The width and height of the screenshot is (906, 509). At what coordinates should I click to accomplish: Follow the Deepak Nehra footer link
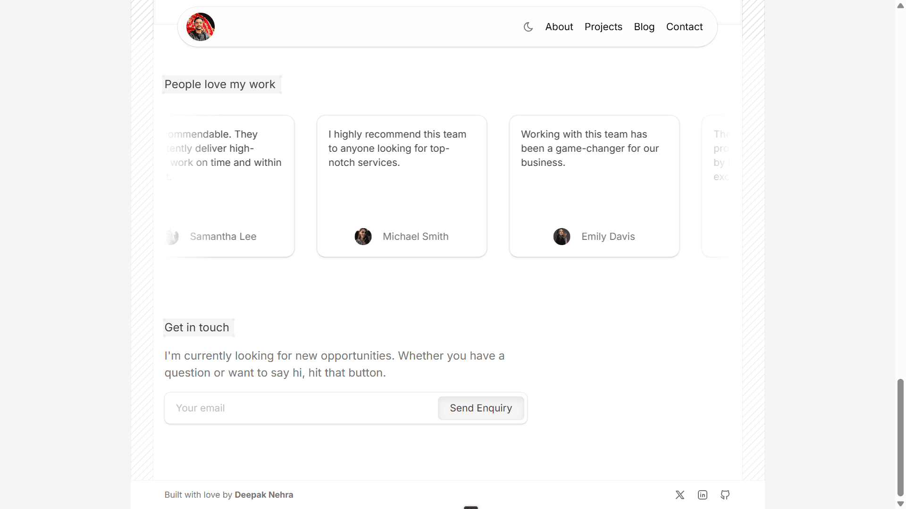tap(264, 495)
